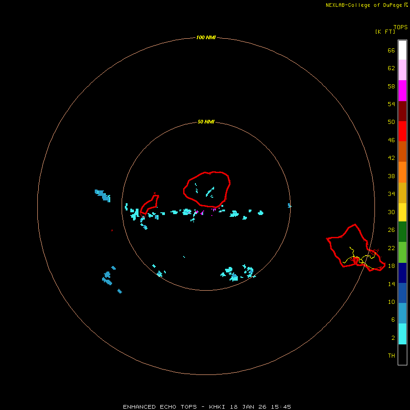Click the magenta 58 kft legend swatch
Viewport: 410px width, 410px height.
click(402, 91)
